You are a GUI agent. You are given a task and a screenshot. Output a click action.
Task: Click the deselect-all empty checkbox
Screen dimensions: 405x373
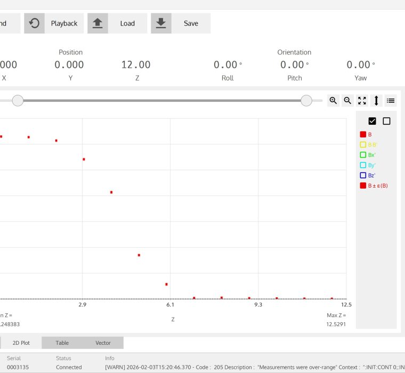point(386,121)
